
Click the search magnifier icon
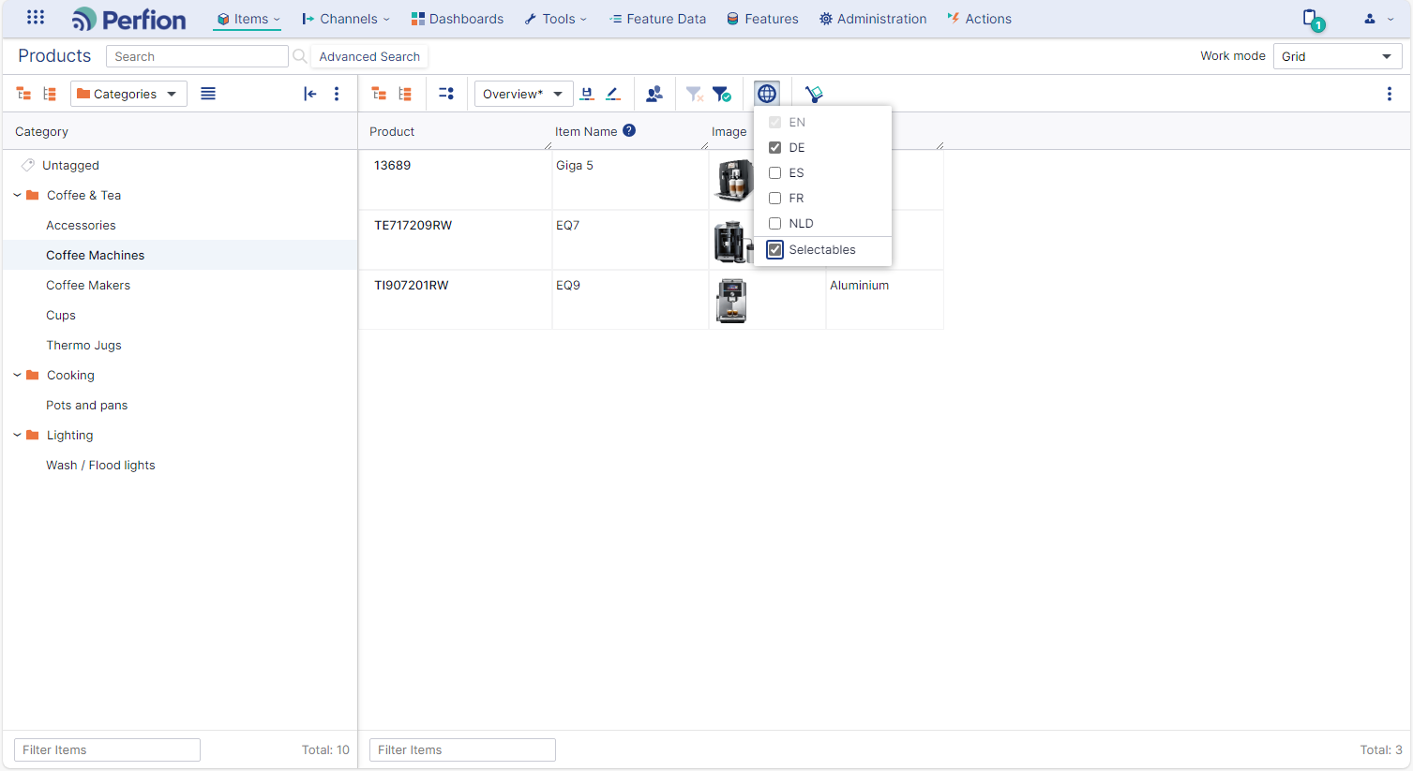click(300, 56)
